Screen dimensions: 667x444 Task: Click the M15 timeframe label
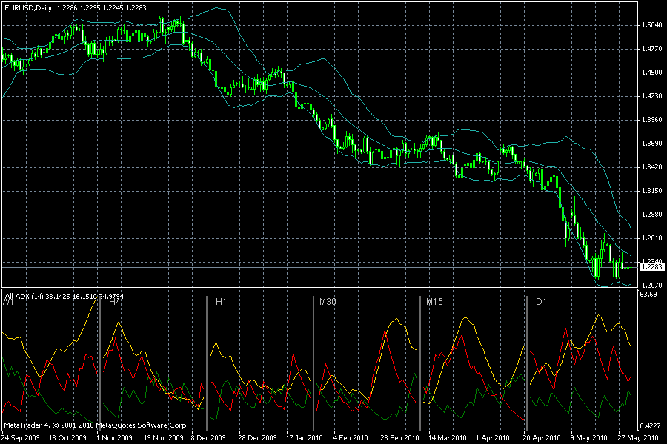pyautogui.click(x=435, y=302)
